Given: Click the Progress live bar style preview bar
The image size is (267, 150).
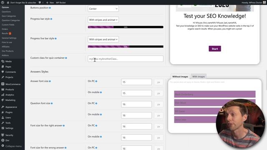Looking at the screenshot, I should (126, 47).
